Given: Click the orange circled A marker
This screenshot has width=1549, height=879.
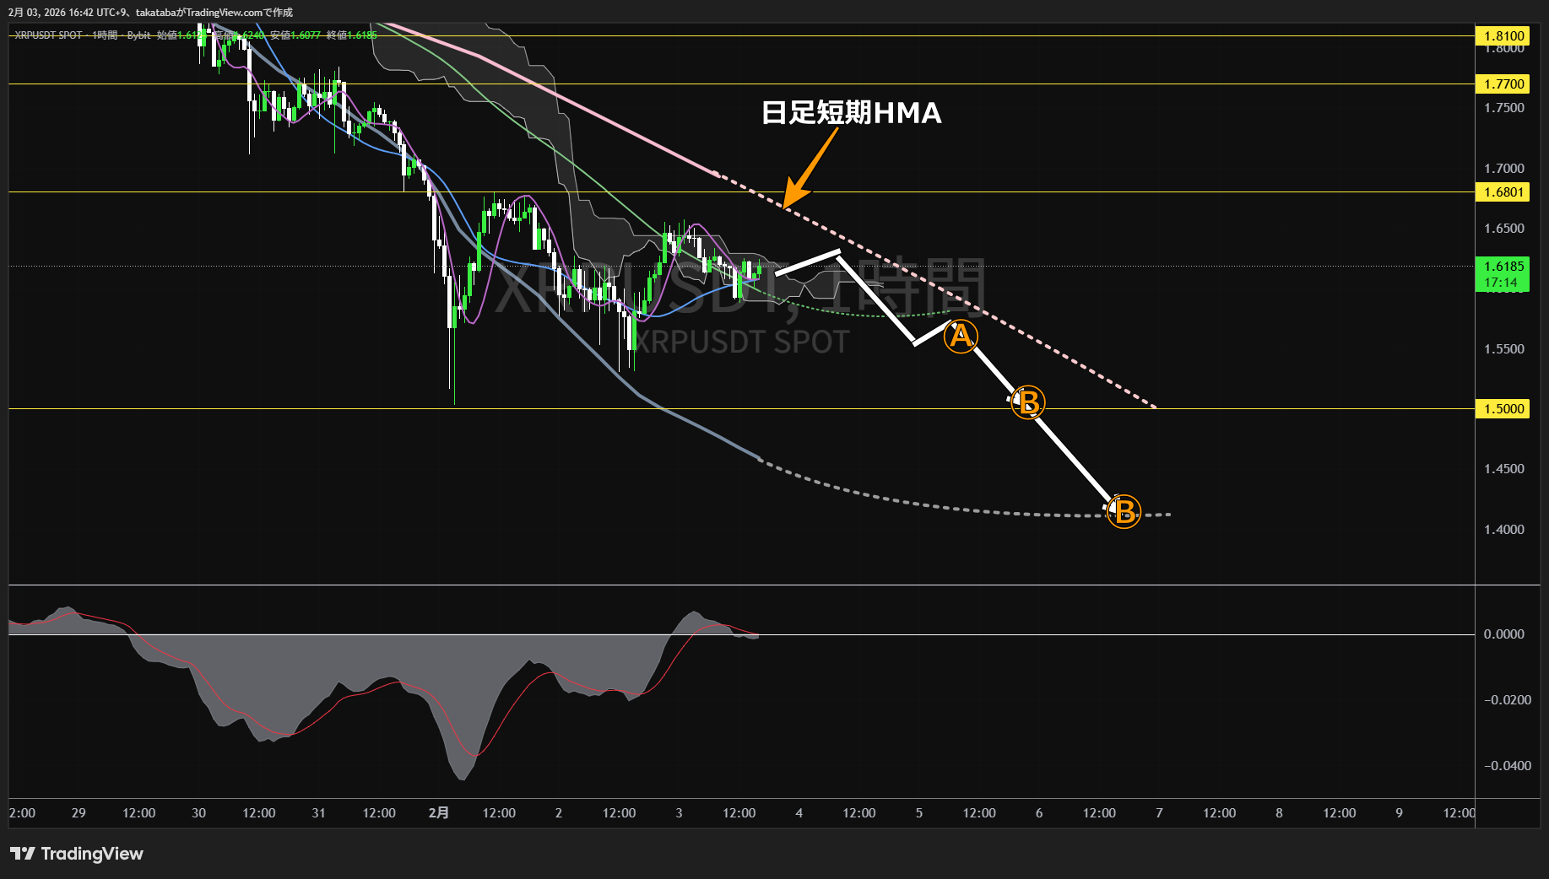Looking at the screenshot, I should (961, 337).
